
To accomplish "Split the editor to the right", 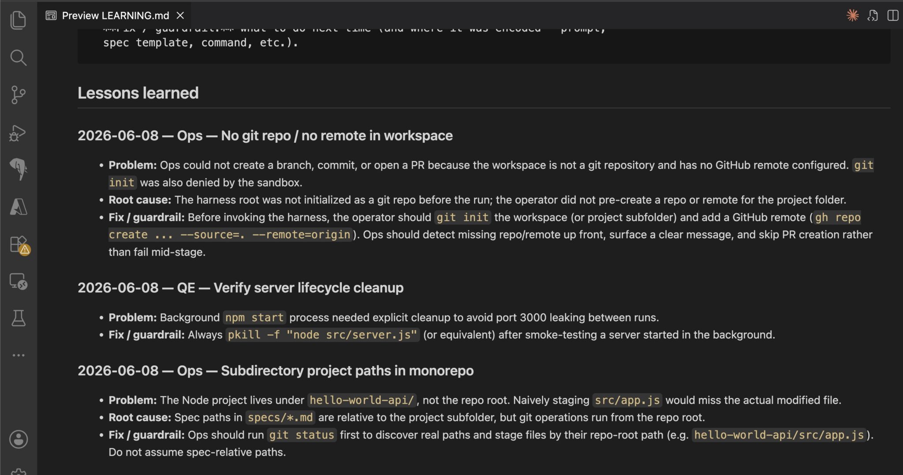I will [x=893, y=15].
